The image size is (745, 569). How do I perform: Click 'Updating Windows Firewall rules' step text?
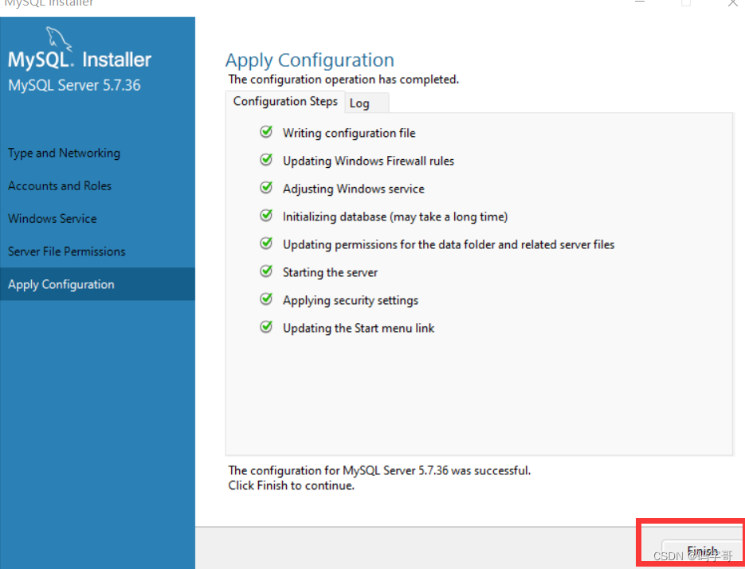[x=369, y=161]
